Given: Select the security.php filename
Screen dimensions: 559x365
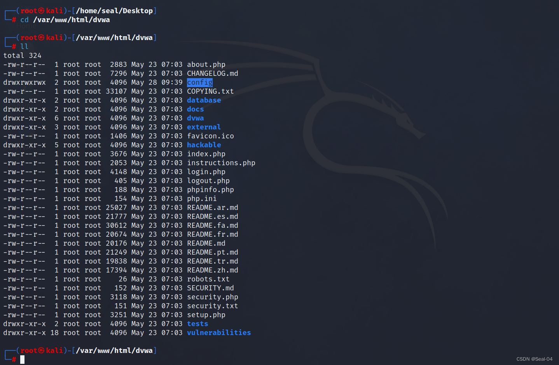Looking at the screenshot, I should 212,297.
